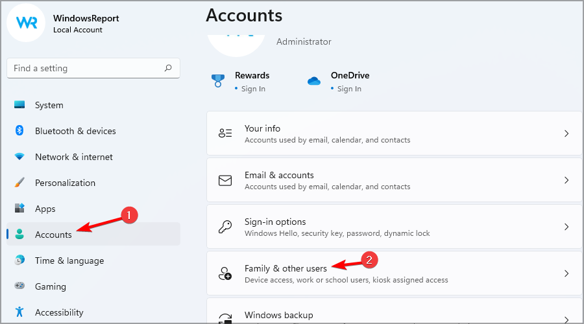Click the Accessibility person icon
Image resolution: width=584 pixels, height=324 pixels.
pyautogui.click(x=19, y=312)
